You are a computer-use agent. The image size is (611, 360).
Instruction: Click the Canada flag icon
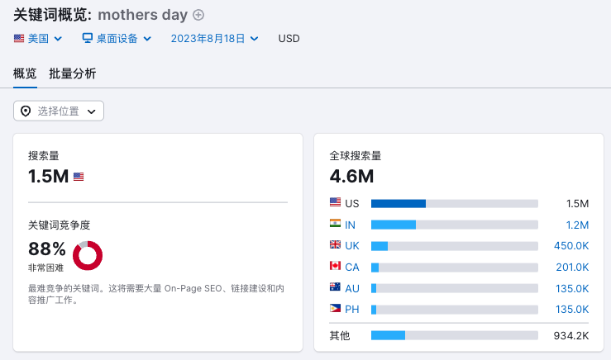pyautogui.click(x=335, y=267)
